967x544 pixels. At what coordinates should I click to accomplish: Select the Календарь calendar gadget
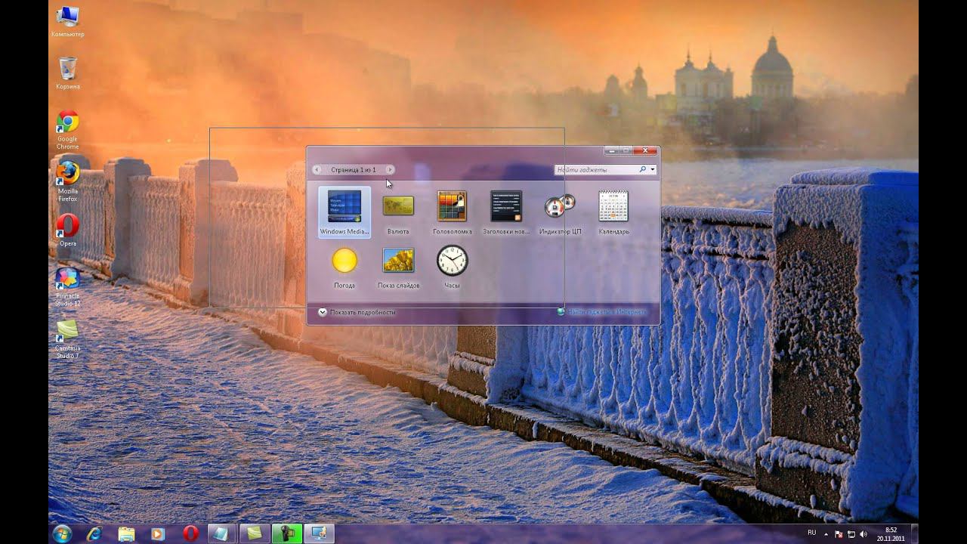[613, 212]
